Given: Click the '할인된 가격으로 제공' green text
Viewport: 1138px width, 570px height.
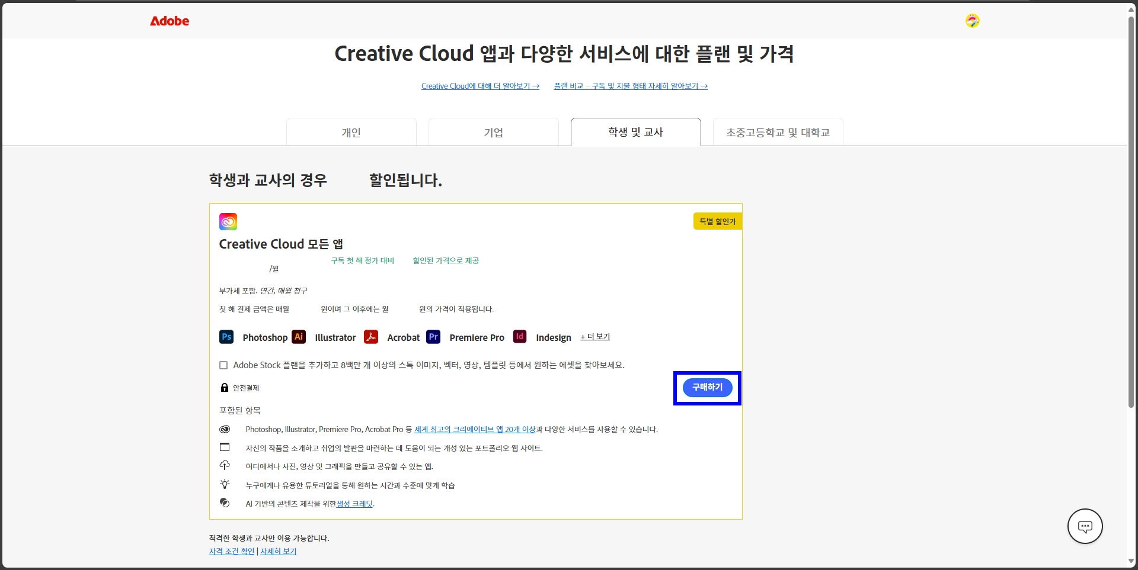Looking at the screenshot, I should [446, 260].
